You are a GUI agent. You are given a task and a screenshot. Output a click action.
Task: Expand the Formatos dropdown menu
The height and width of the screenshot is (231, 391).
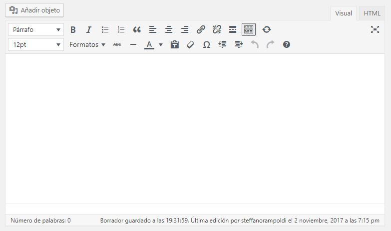point(87,44)
